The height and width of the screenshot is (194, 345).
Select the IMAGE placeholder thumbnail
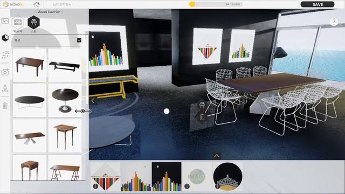click(197, 177)
